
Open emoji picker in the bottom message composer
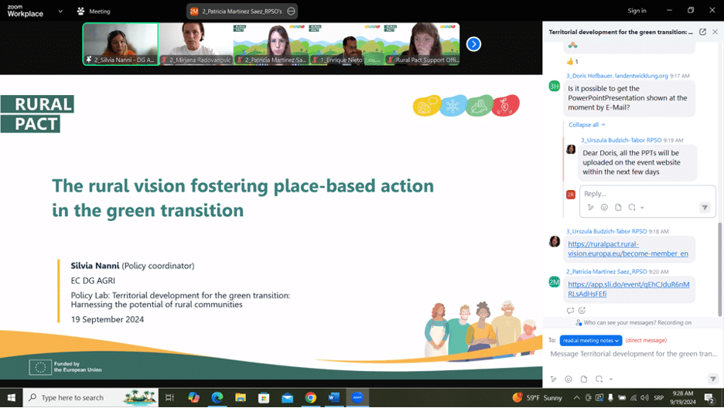569,379
